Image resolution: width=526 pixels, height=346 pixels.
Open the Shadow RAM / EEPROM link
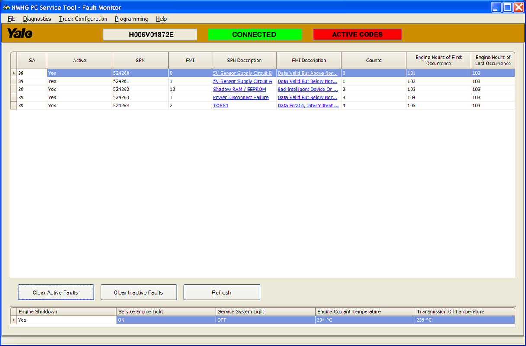coord(240,90)
